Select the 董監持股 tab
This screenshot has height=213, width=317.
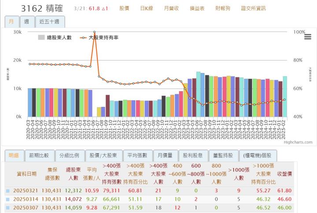click(x=223, y=155)
